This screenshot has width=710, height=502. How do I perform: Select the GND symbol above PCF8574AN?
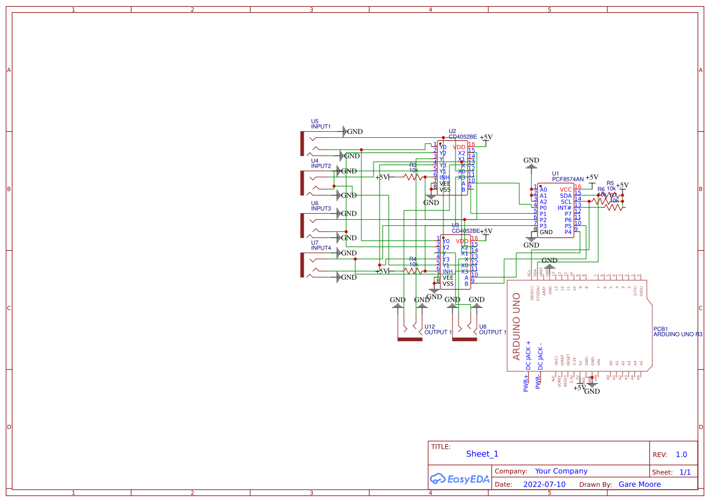tap(531, 162)
